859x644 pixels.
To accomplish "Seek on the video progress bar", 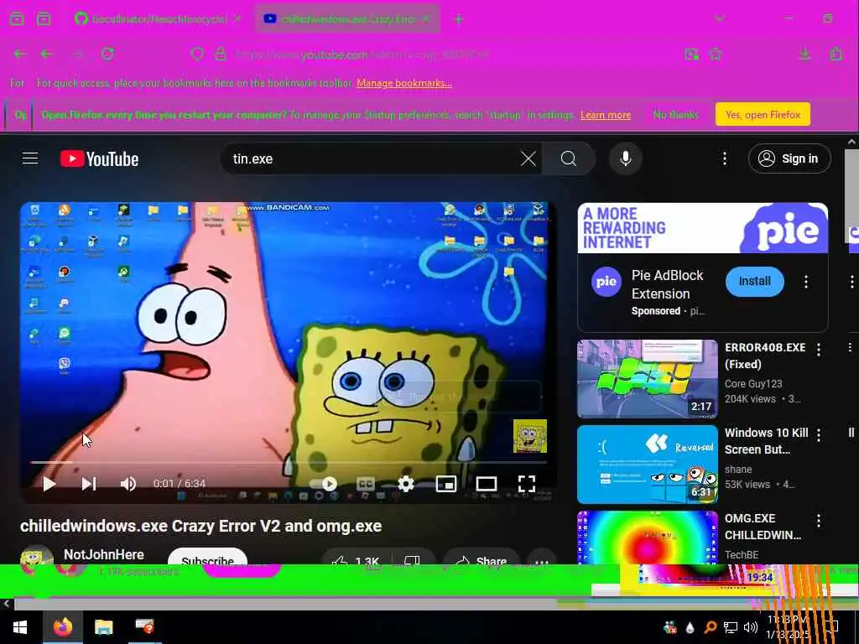I will 289,463.
